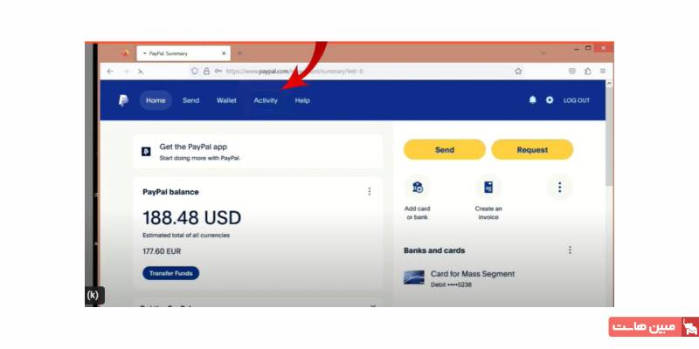Open the notifications bell icon

(x=533, y=100)
